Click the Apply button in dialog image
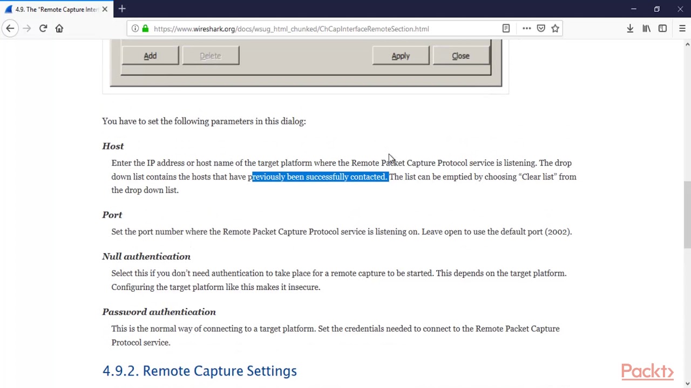 [401, 56]
